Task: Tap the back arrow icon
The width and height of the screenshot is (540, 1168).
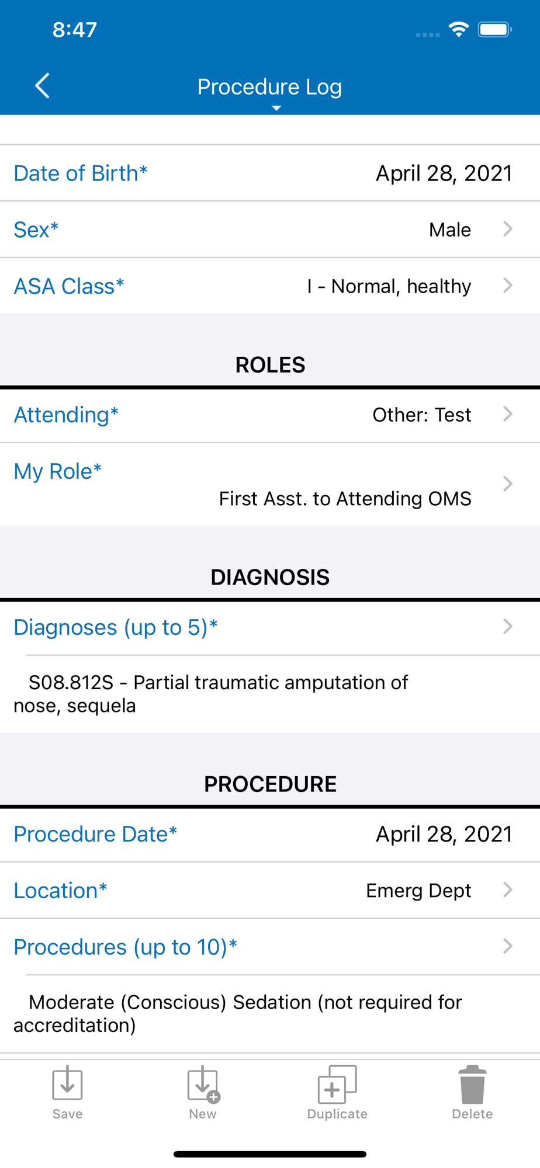Action: [42, 86]
